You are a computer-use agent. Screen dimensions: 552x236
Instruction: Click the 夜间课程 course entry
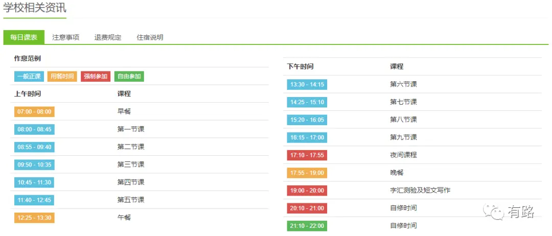(403, 155)
